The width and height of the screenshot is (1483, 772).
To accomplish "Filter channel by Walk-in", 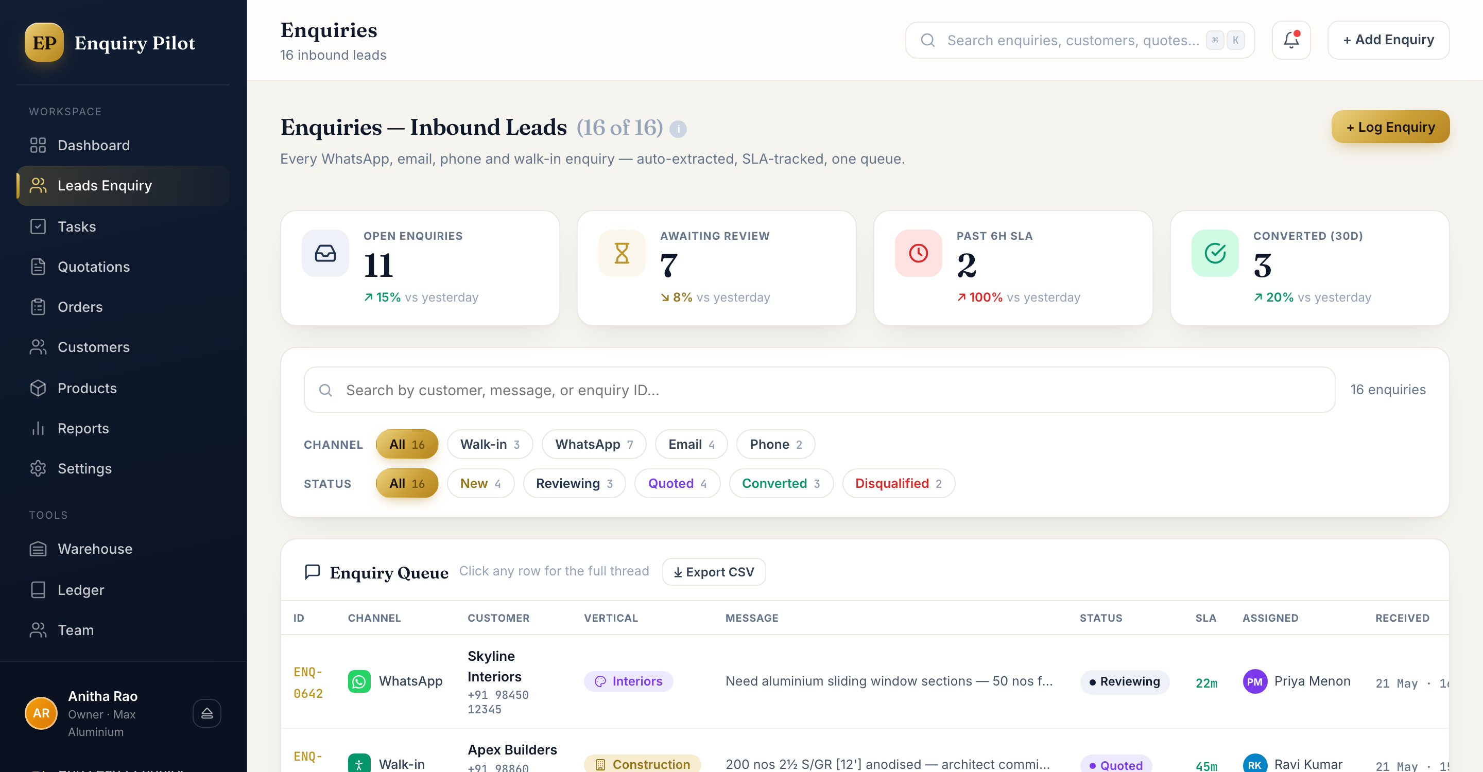I will 490,444.
